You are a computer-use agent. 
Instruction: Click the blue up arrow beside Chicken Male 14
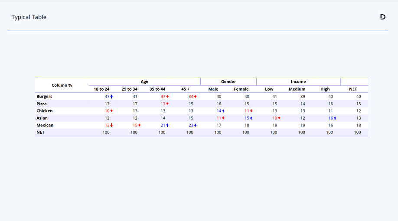tap(223, 111)
